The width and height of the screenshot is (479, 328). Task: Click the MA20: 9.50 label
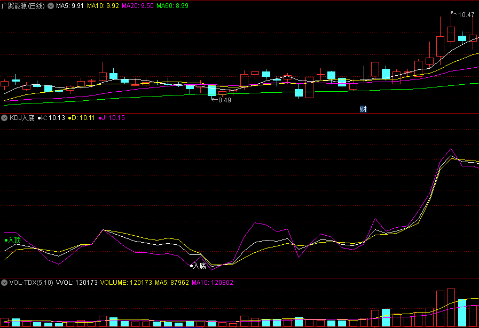(x=138, y=6)
